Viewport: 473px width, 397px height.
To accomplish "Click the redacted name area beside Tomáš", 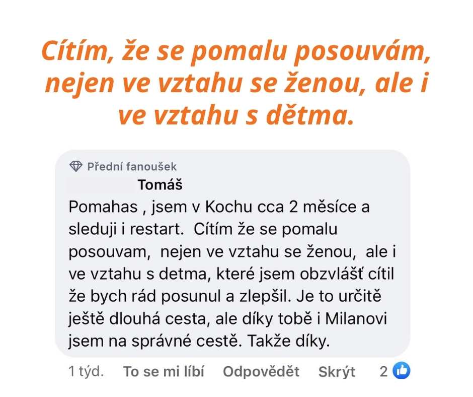I will (101, 185).
